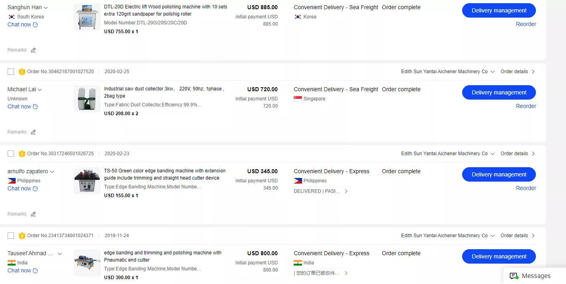Click Delivery management for the dust collector order
The image size is (566, 284).
pos(499,92)
